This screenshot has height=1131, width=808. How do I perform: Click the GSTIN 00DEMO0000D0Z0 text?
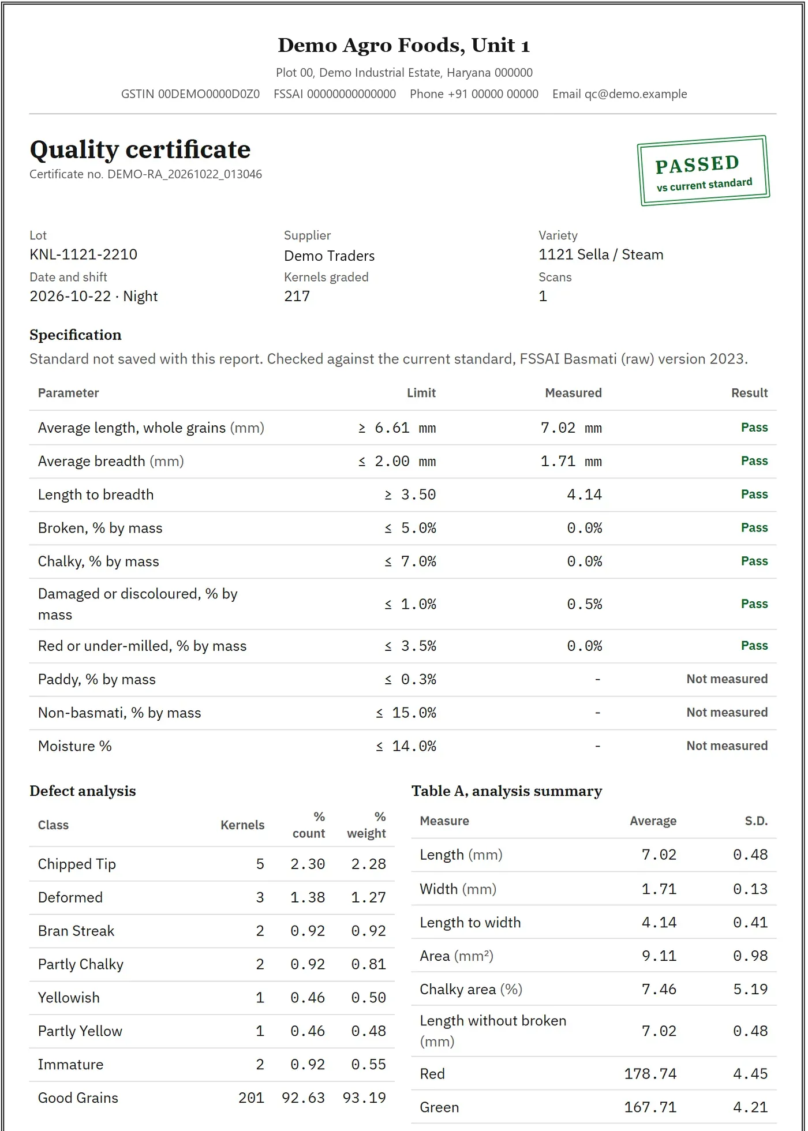[190, 94]
